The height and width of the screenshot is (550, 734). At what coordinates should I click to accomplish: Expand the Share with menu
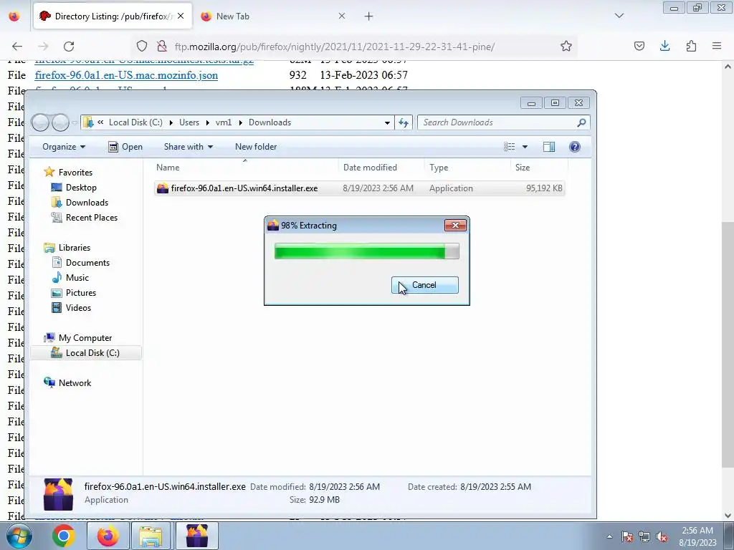(x=189, y=146)
